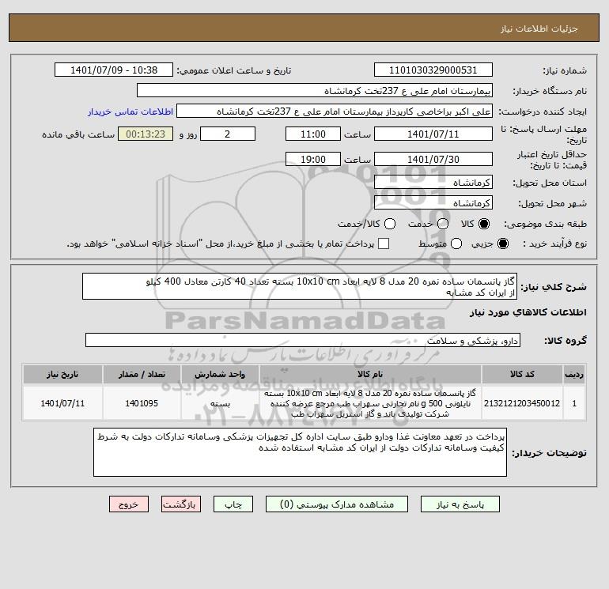The height and width of the screenshot is (589, 609).
Task: Click the اطلاعات کالاهای مورد نیاز heading
Action: 528,312
